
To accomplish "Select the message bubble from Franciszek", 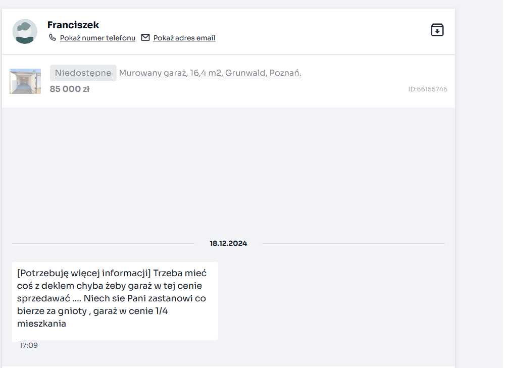I will tap(115, 301).
